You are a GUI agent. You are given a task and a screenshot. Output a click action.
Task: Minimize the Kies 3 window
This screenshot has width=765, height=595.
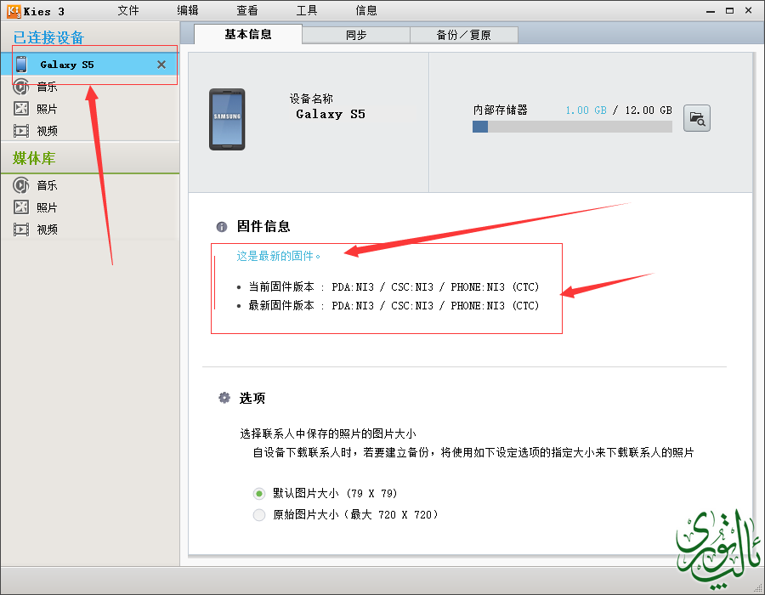point(711,11)
